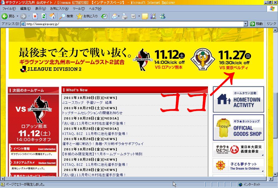Screen dimensions: 278x188
Task: Click the インターネット zone globe icon
Action: click(x=241, y=184)
